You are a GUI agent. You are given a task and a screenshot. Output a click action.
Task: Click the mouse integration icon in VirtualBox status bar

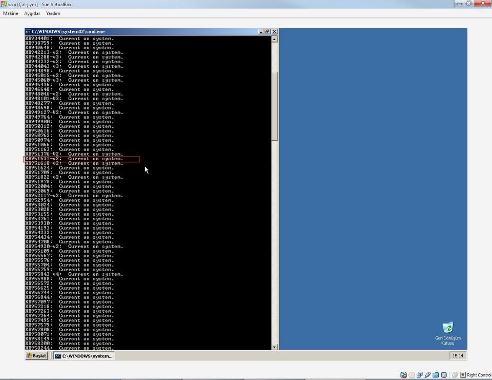tap(455, 375)
